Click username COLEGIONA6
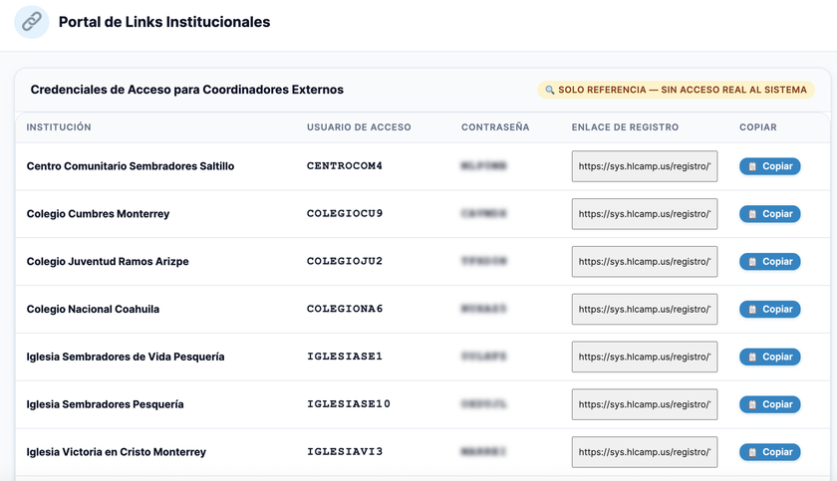Image resolution: width=837 pixels, height=481 pixels. pos(345,309)
